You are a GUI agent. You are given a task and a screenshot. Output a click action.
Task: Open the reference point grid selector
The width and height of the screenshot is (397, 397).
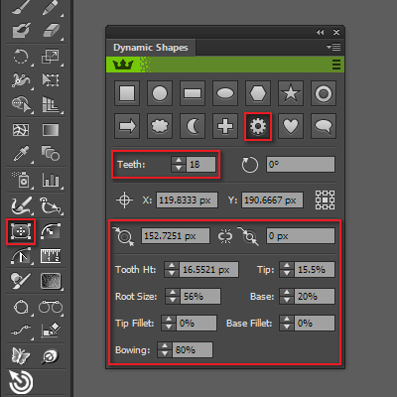pyautogui.click(x=325, y=199)
